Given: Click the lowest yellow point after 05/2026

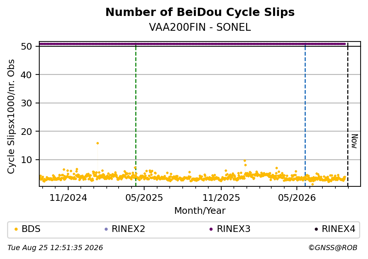Looking at the screenshot, I should coord(312,185).
